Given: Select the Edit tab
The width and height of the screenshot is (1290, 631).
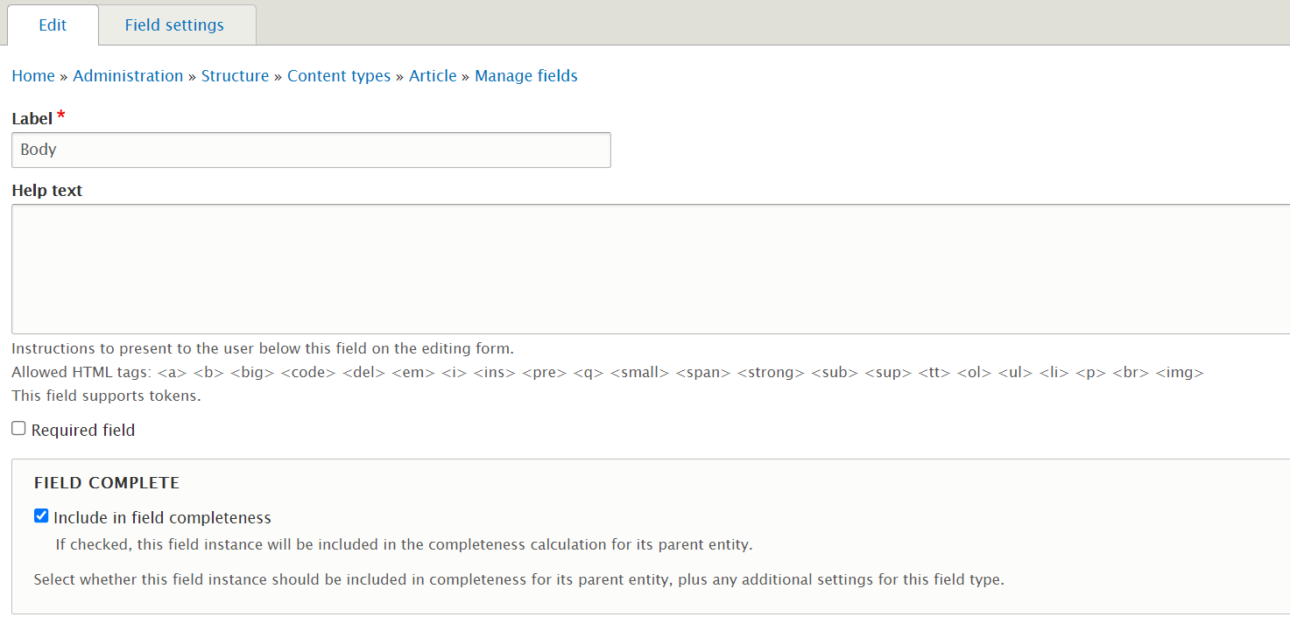Looking at the screenshot, I should [52, 25].
